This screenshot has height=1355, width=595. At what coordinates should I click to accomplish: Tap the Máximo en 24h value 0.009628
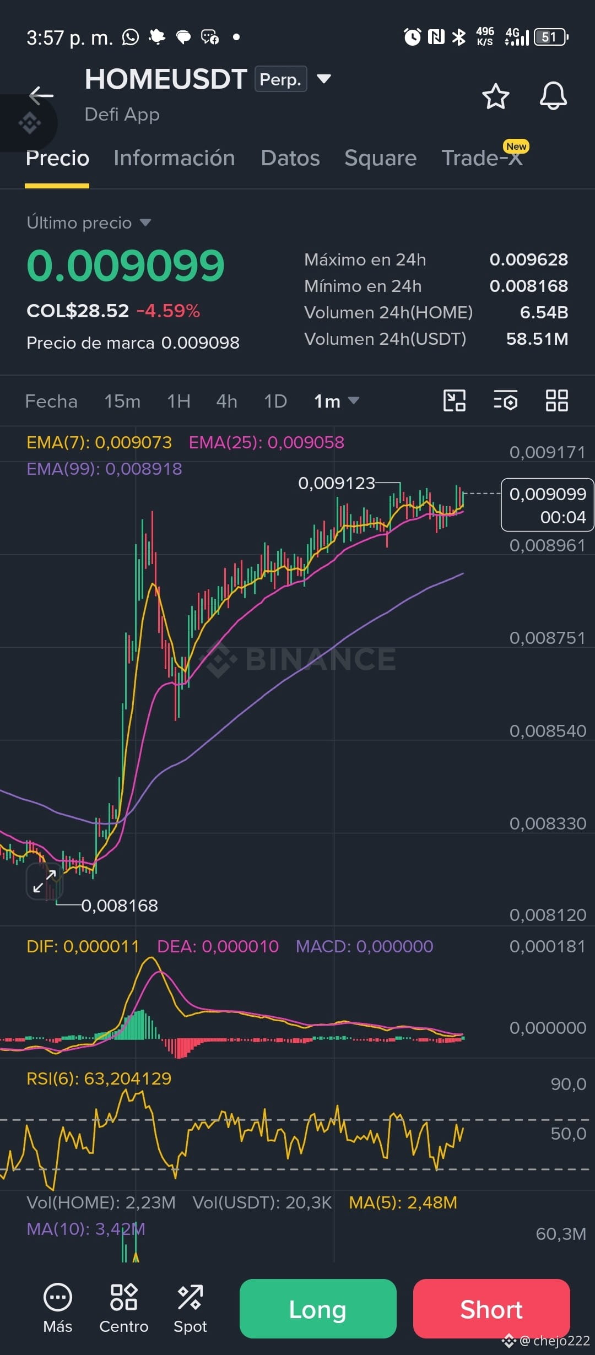point(529,259)
